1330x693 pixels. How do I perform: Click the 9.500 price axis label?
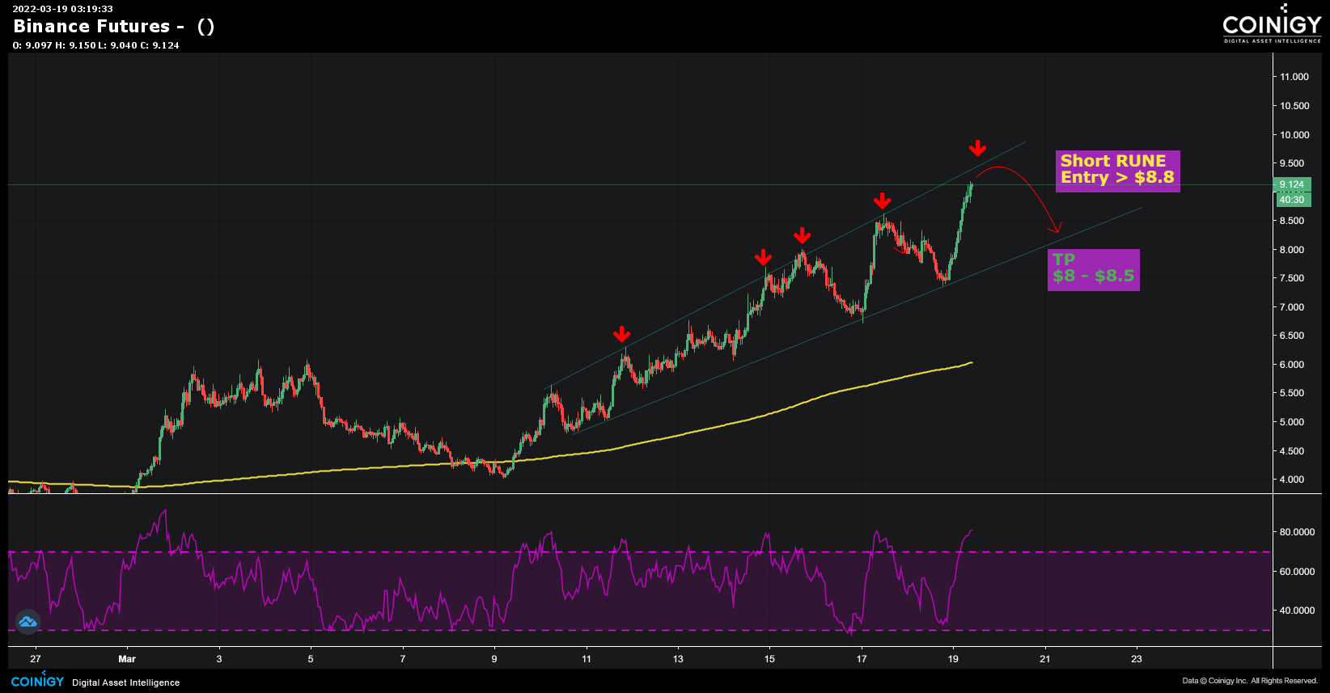[1292, 163]
